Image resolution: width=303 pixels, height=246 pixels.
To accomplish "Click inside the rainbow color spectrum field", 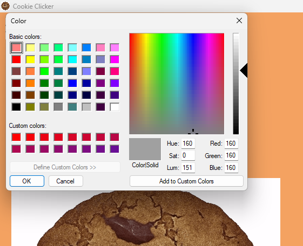I will click(x=177, y=84).
